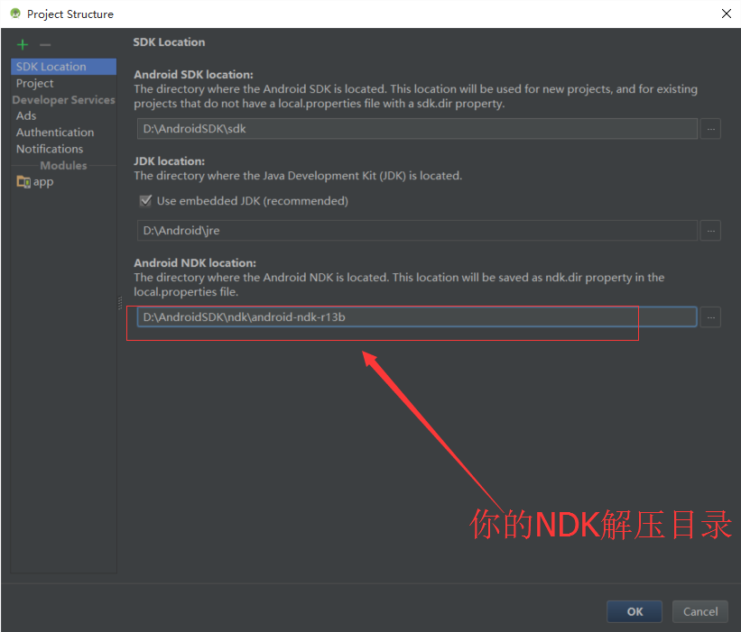
Task: Click the app module folder icon
Action: pyautogui.click(x=23, y=182)
